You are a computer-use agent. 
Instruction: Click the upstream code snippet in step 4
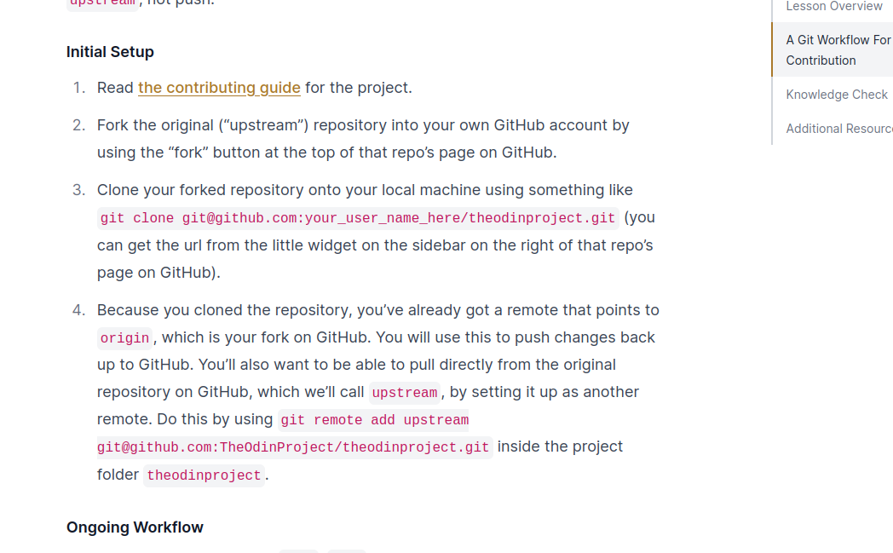click(x=404, y=393)
